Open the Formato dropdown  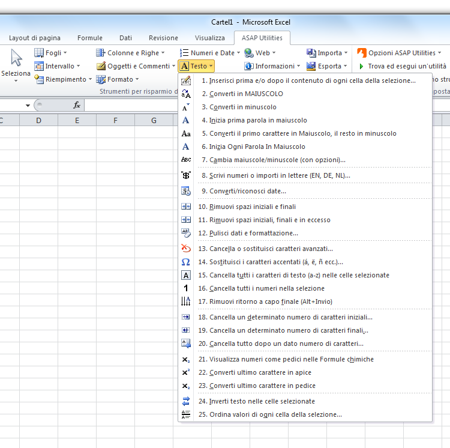coord(118,79)
